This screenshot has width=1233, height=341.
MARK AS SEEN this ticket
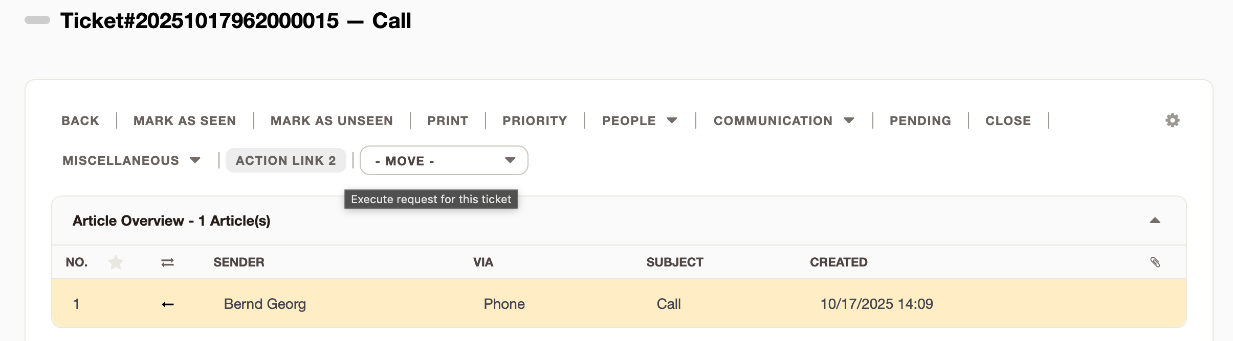pos(184,120)
